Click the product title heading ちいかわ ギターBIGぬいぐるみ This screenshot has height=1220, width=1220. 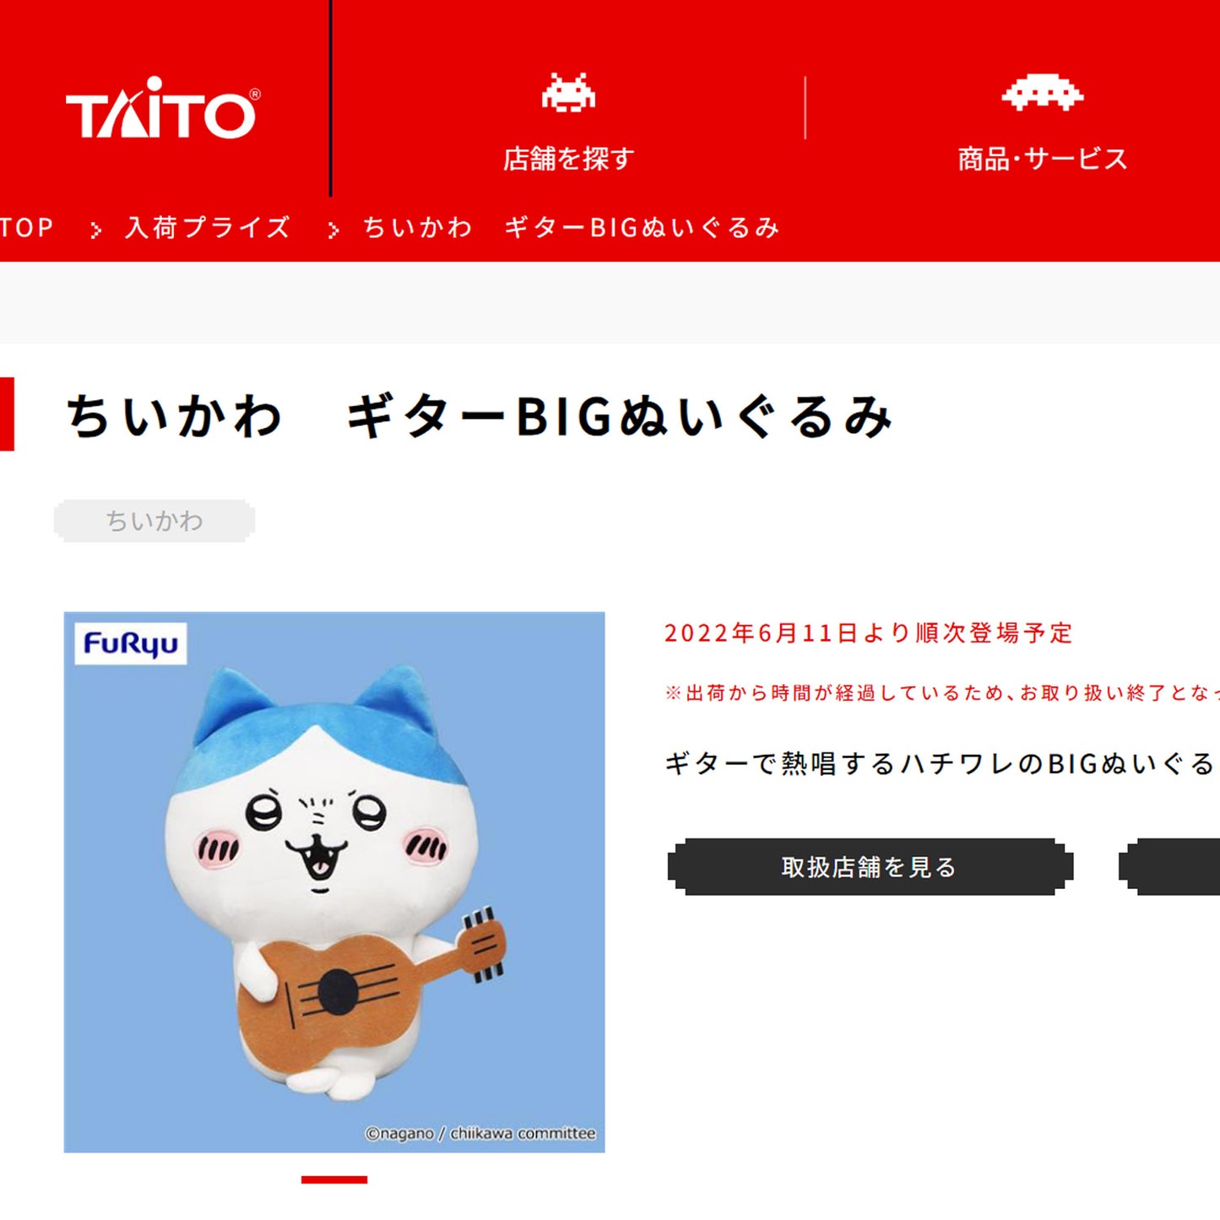480,416
